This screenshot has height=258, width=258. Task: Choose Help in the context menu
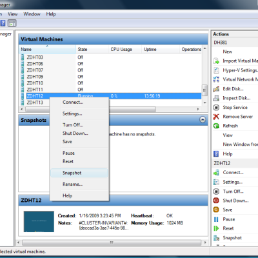(79, 195)
